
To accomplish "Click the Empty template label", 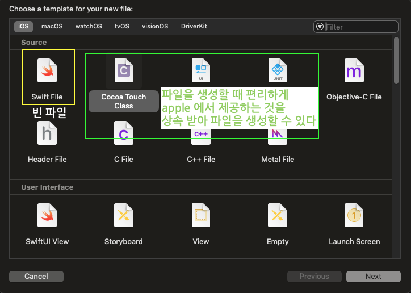I will (278, 242).
